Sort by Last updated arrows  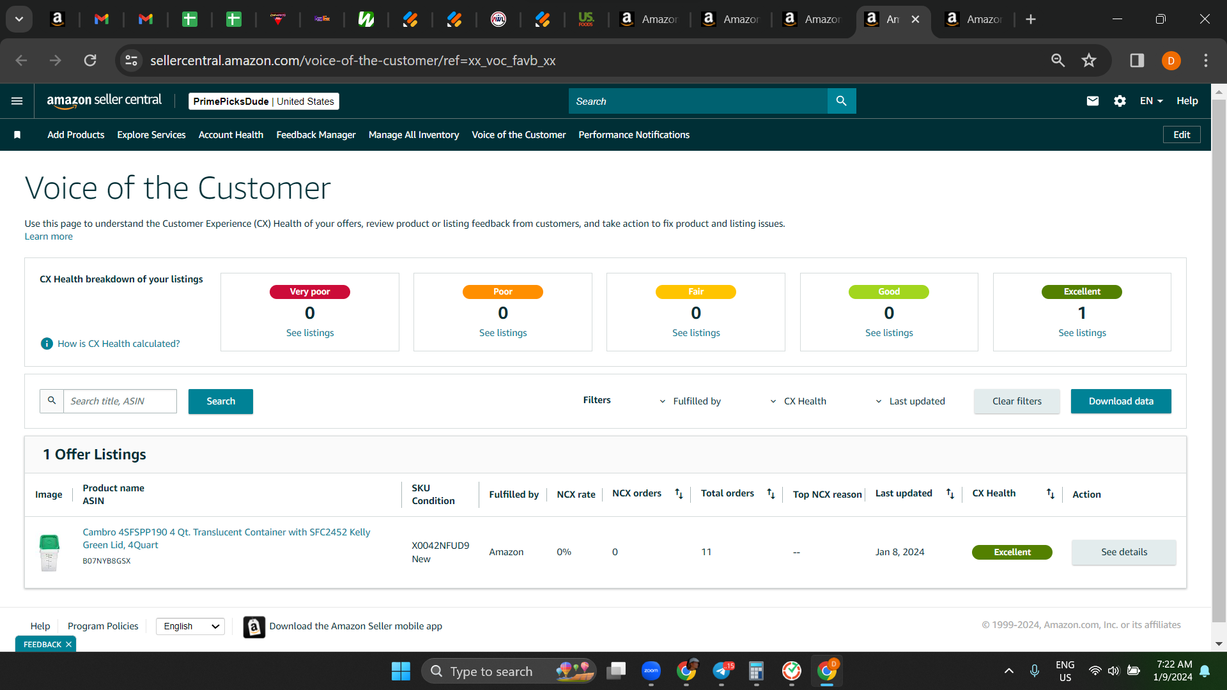[x=950, y=494]
